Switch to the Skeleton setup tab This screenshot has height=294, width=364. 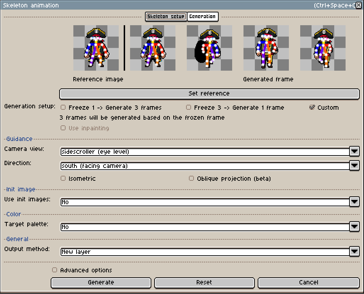(166, 16)
